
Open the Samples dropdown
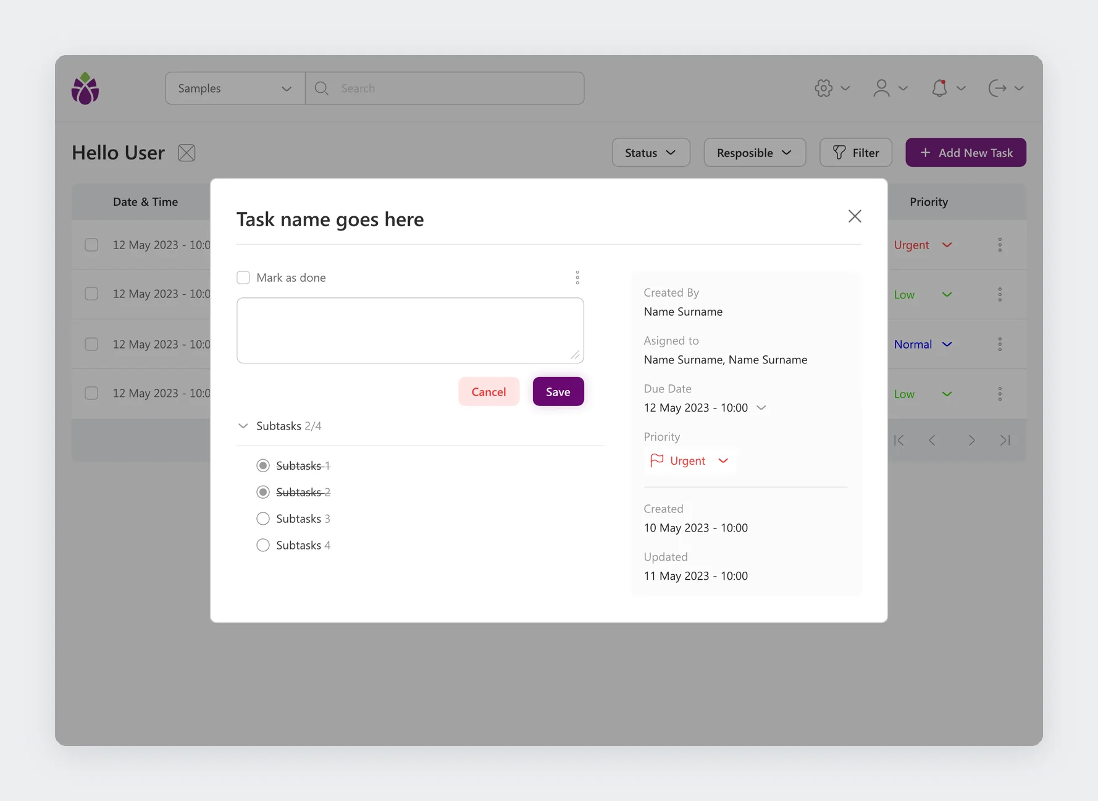click(235, 88)
